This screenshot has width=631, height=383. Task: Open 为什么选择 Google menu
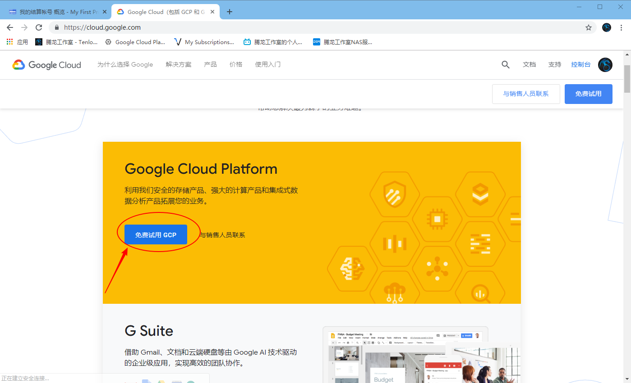click(125, 64)
